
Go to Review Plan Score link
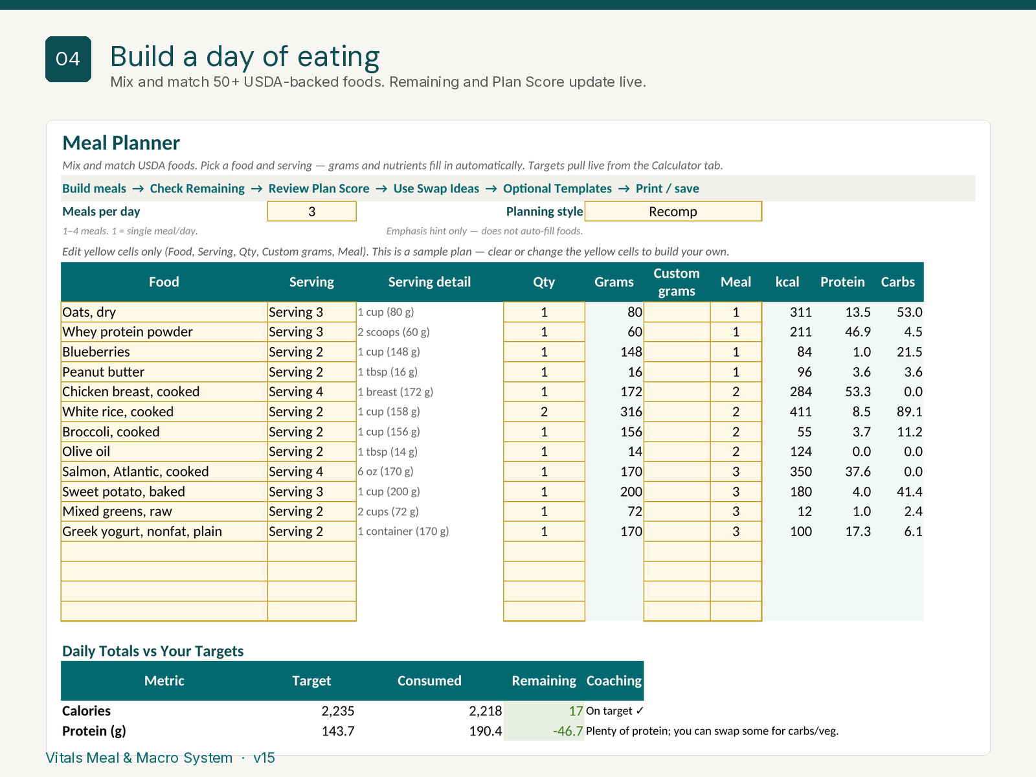click(319, 188)
